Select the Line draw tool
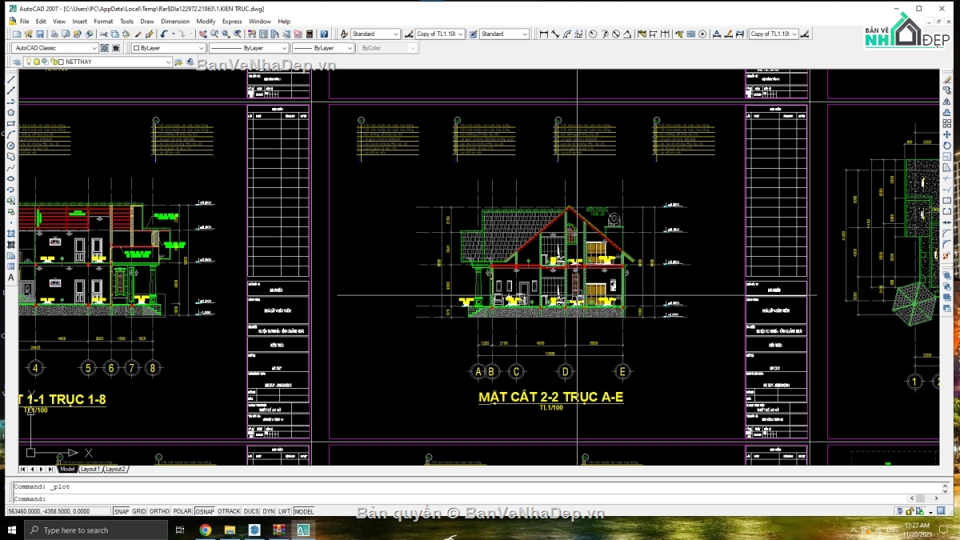Image resolution: width=960 pixels, height=540 pixels. [11, 79]
